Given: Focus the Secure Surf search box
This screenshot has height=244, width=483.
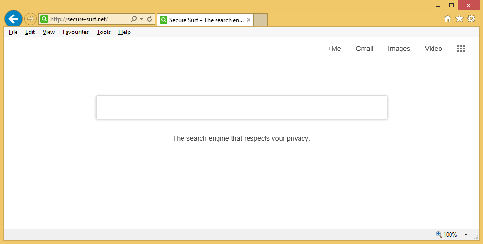Looking at the screenshot, I should [242, 107].
